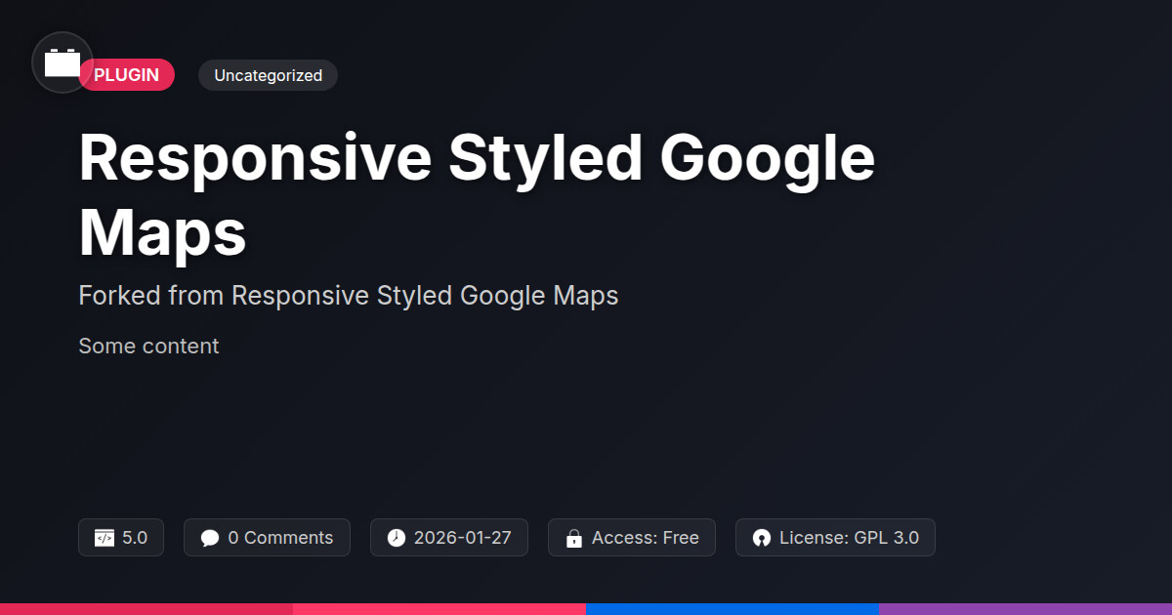Click the Forked from Responsive Styled subtitle
The height and width of the screenshot is (615, 1172).
point(349,296)
